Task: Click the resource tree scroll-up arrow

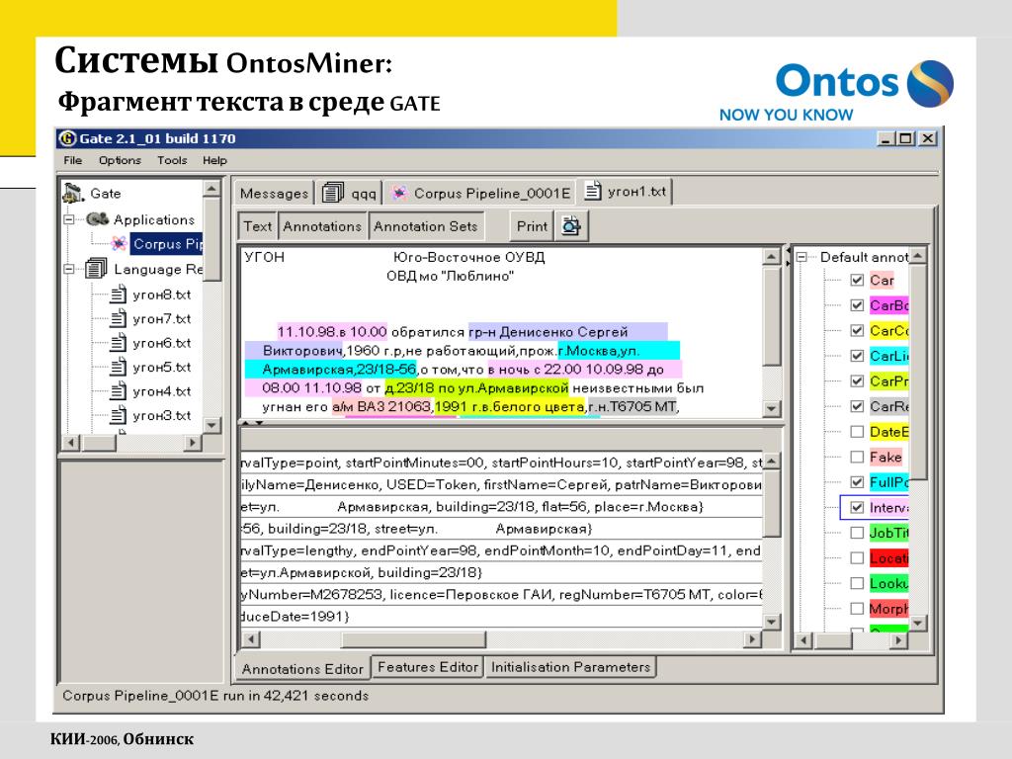Action: 211,189
